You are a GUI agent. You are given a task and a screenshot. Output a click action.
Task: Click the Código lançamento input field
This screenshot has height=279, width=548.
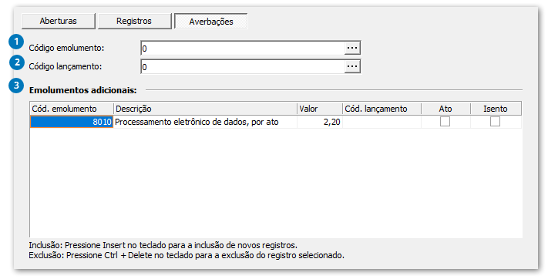[243, 67]
